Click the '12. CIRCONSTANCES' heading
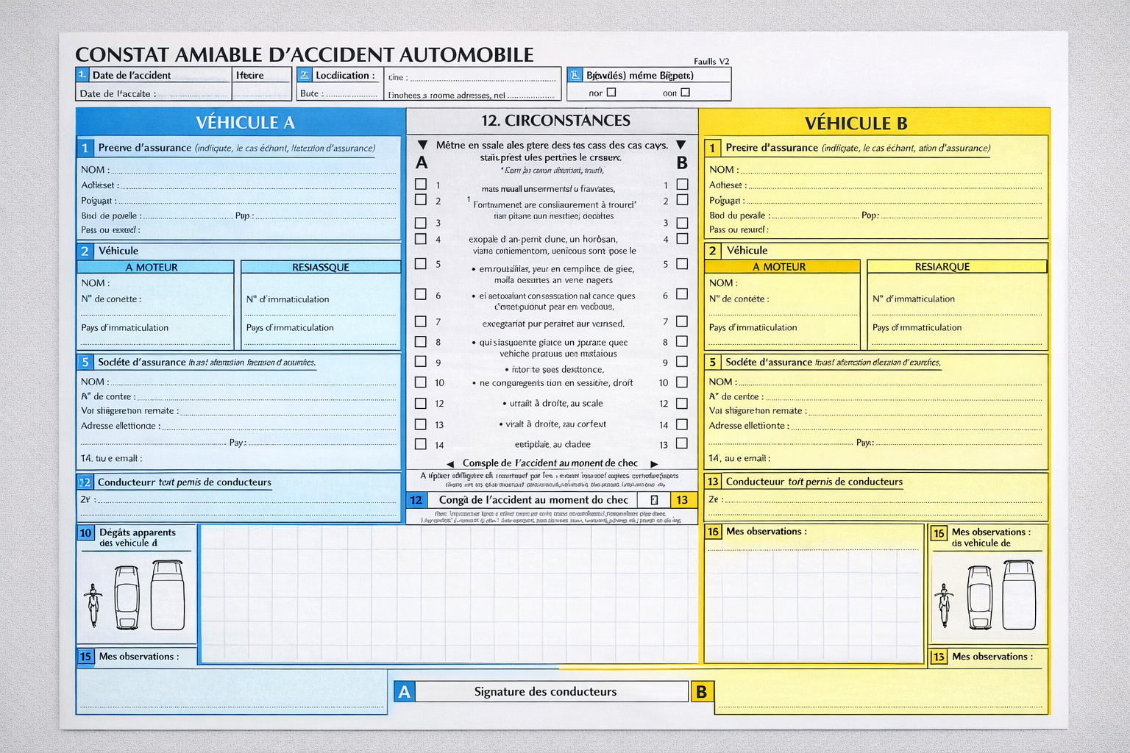 click(x=555, y=121)
